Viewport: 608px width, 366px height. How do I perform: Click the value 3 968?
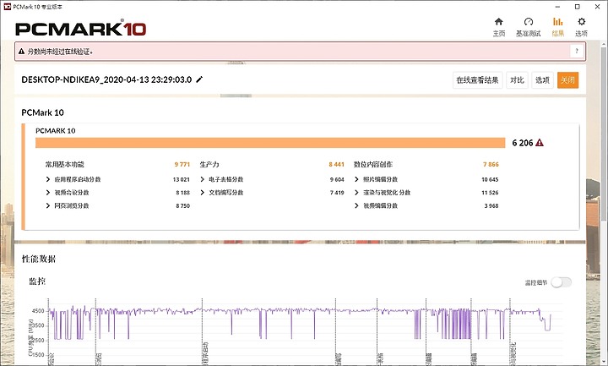pos(491,205)
